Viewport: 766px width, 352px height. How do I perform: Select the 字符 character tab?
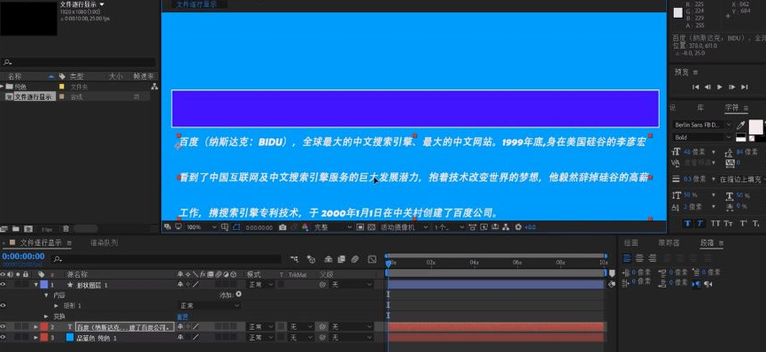(731, 108)
